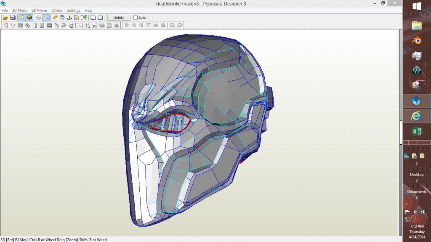Image resolution: width=431 pixels, height=242 pixels.
Task: Click the rotate 90 clockwise icon
Action: [180, 25]
